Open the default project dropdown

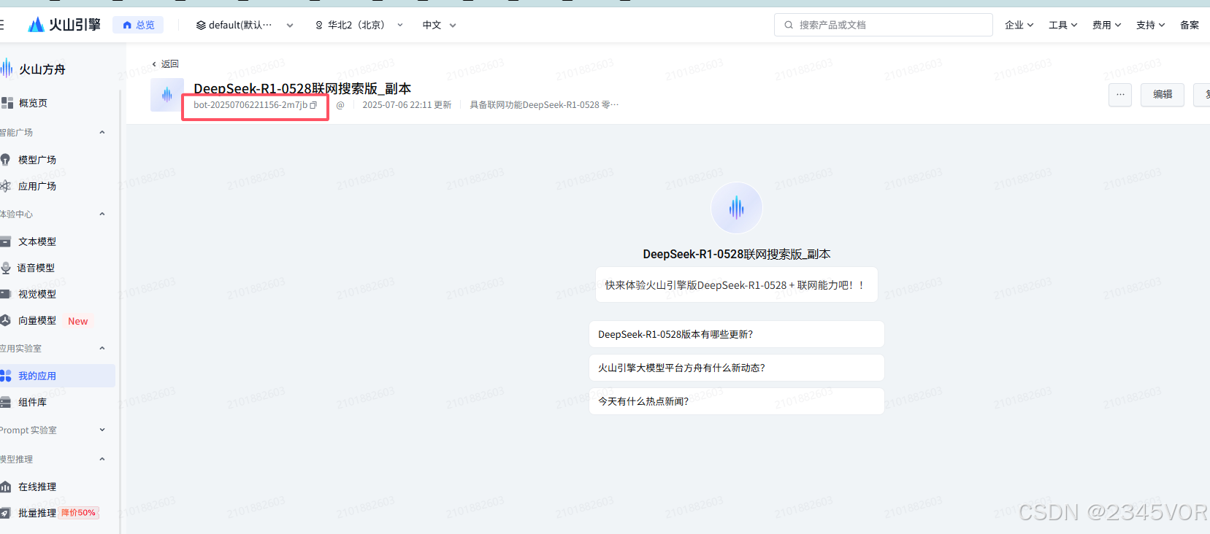point(245,25)
